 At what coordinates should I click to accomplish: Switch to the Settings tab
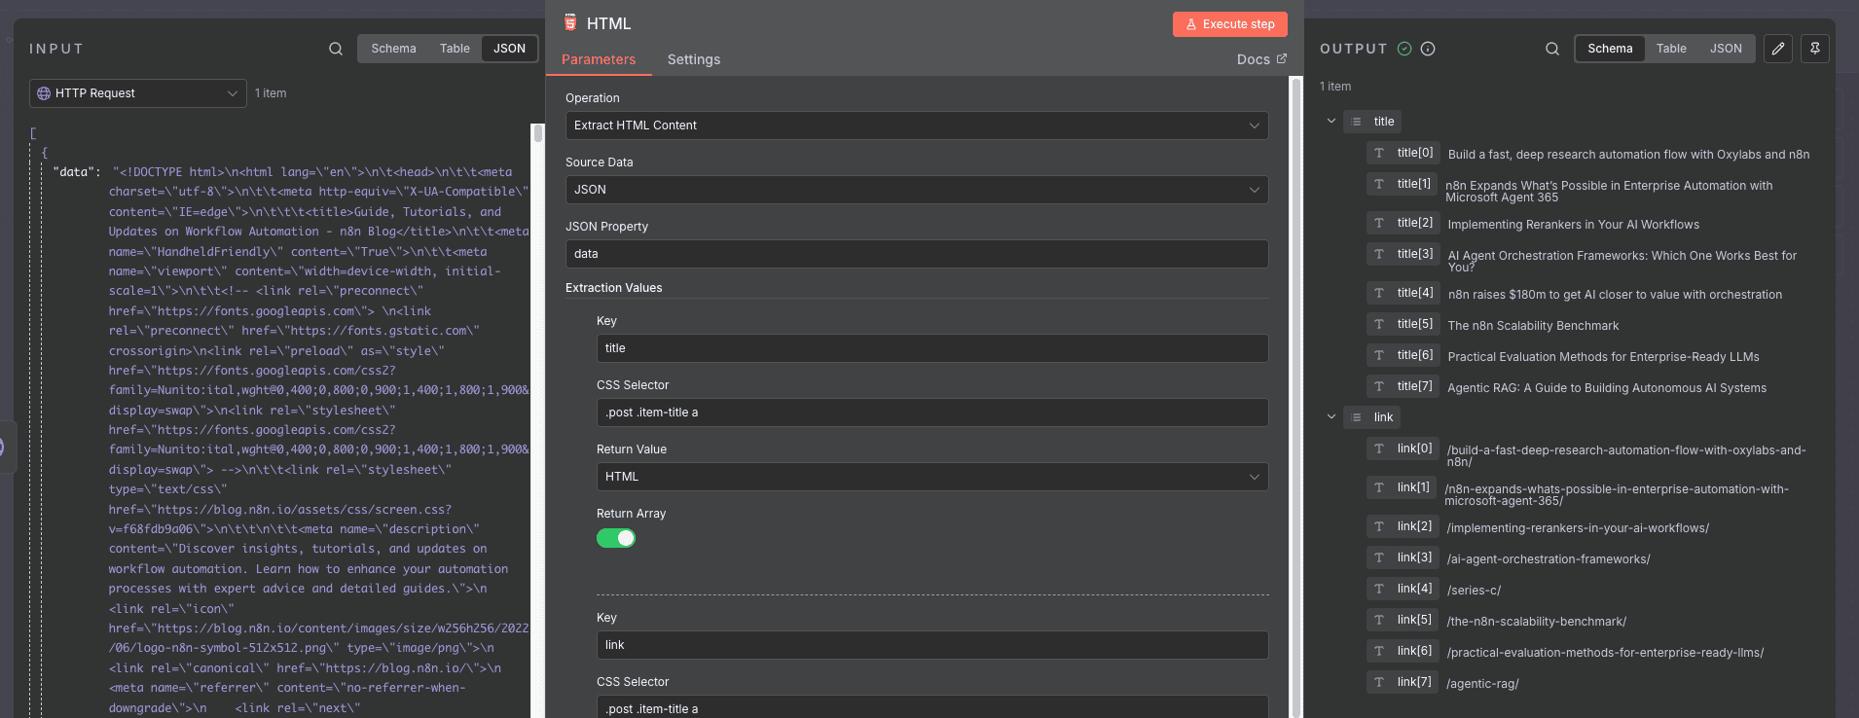[x=694, y=59]
